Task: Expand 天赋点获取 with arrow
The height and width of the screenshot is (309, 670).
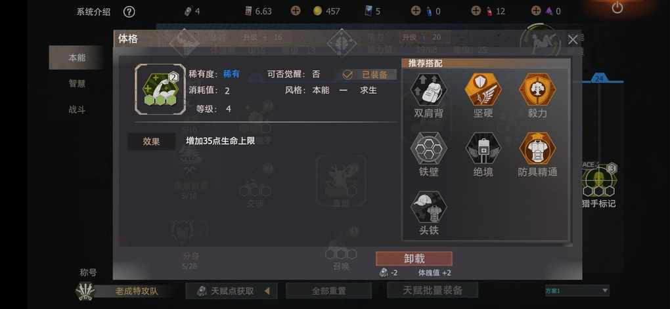Action: [231, 291]
